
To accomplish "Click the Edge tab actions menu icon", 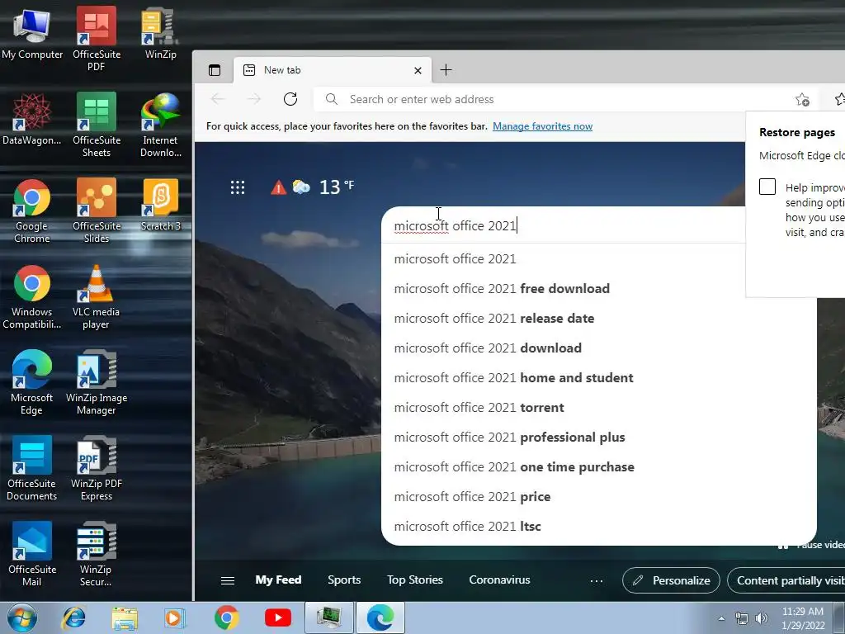I will click(x=215, y=70).
